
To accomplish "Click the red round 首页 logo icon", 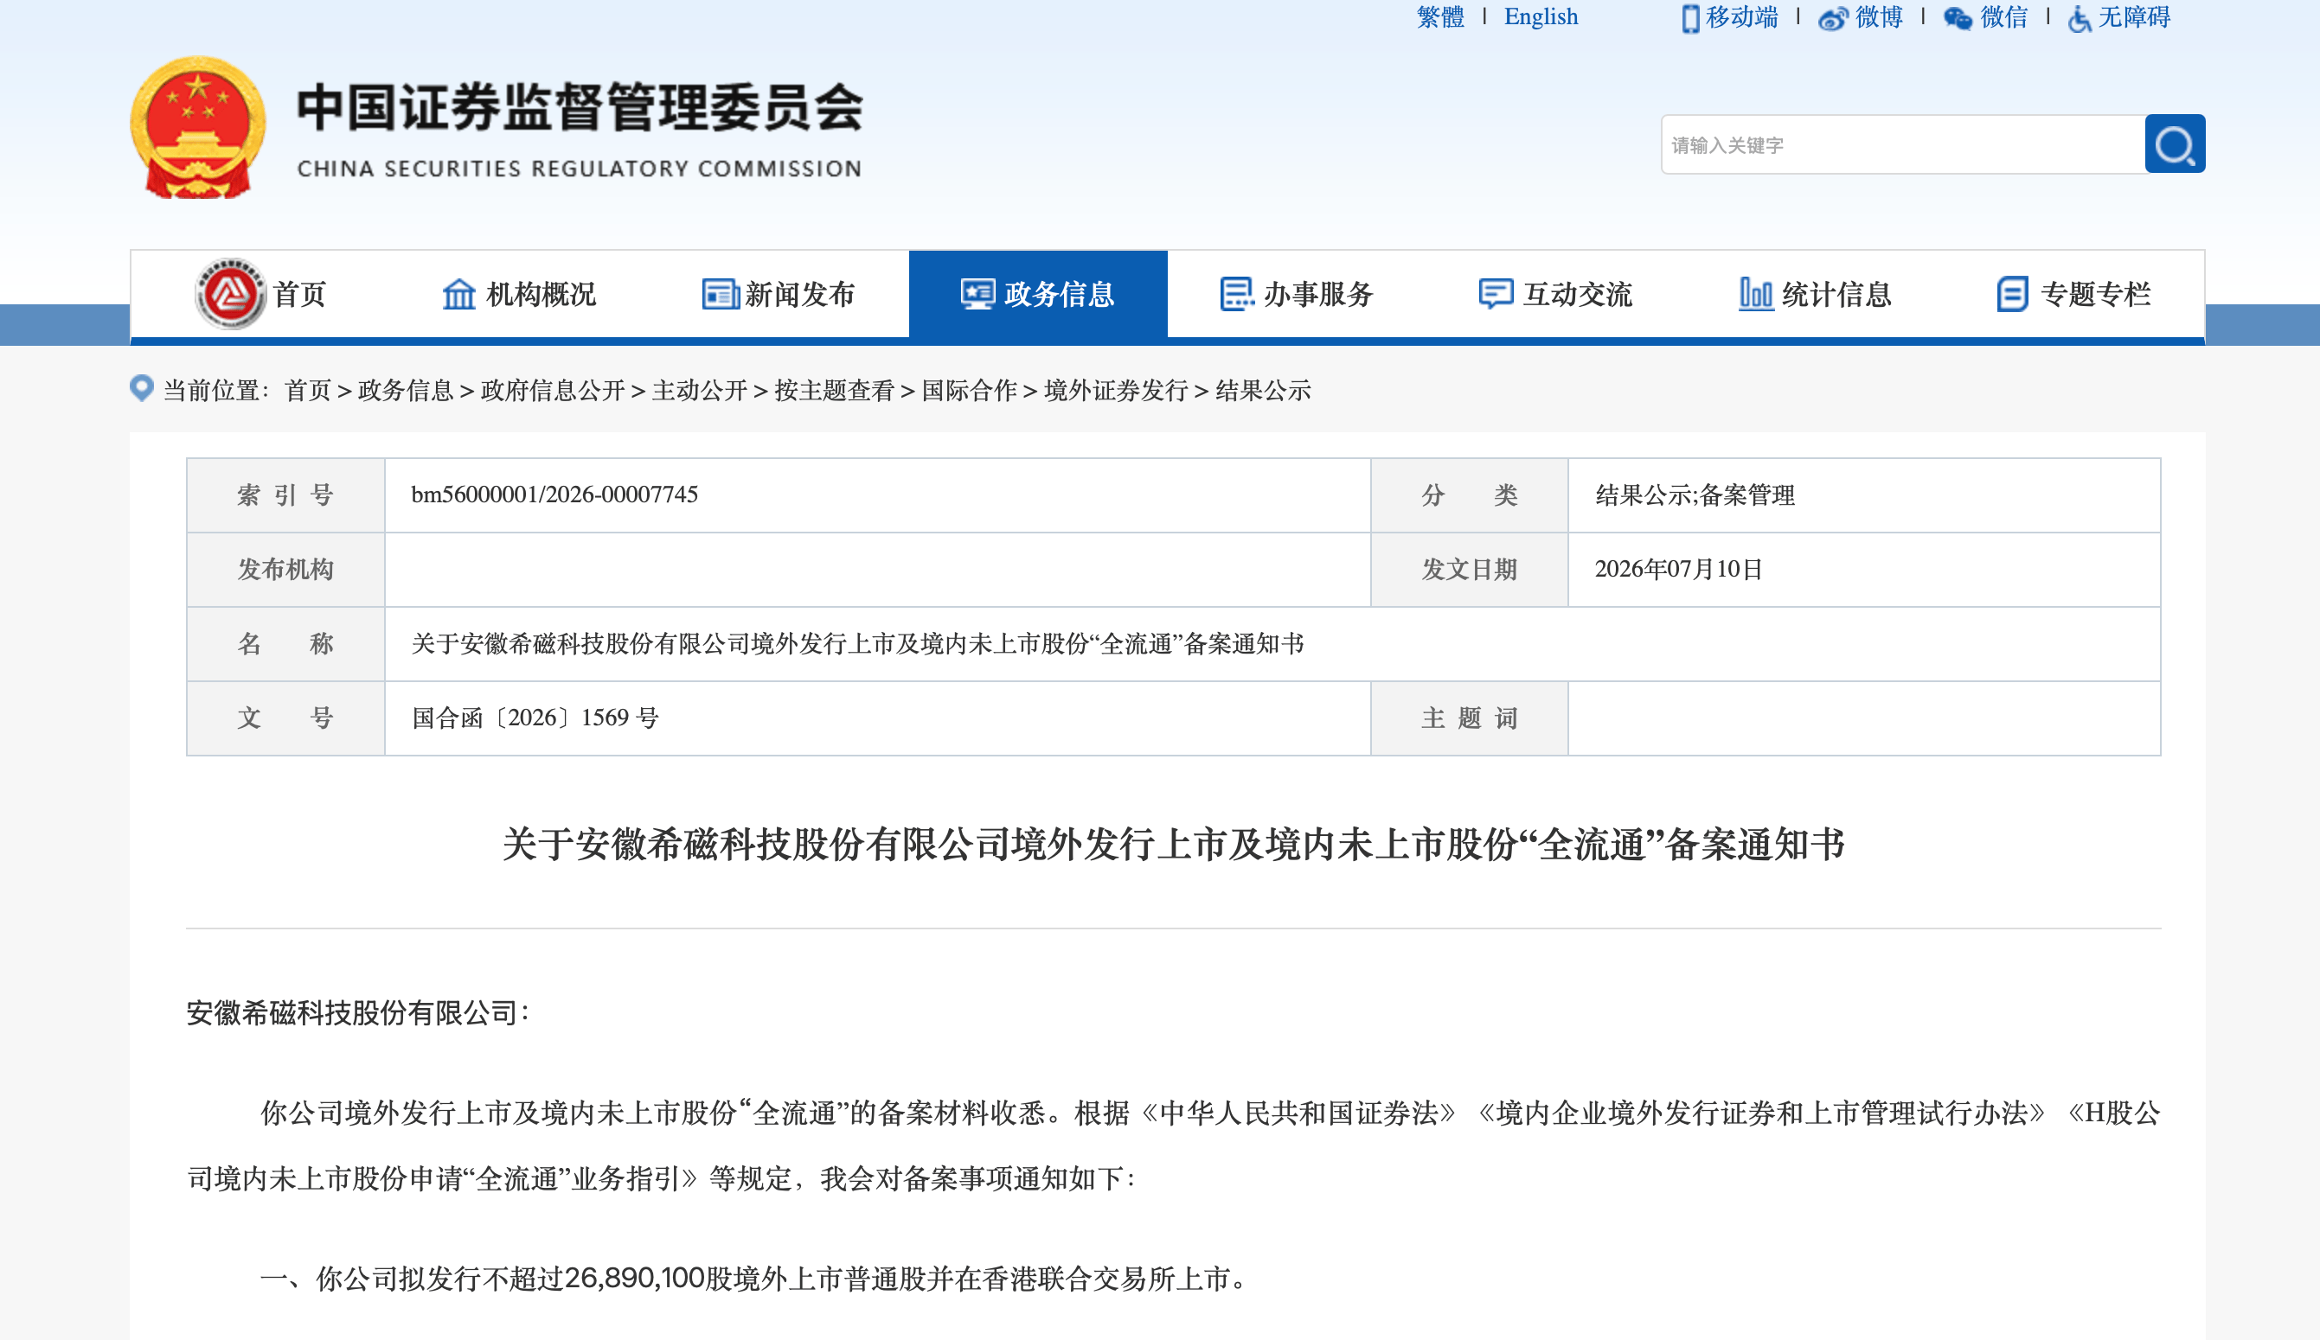I will tap(230, 294).
